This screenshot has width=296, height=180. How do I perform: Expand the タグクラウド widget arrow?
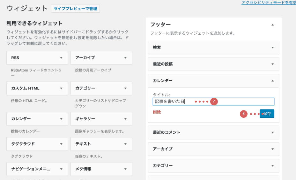pos(61,144)
